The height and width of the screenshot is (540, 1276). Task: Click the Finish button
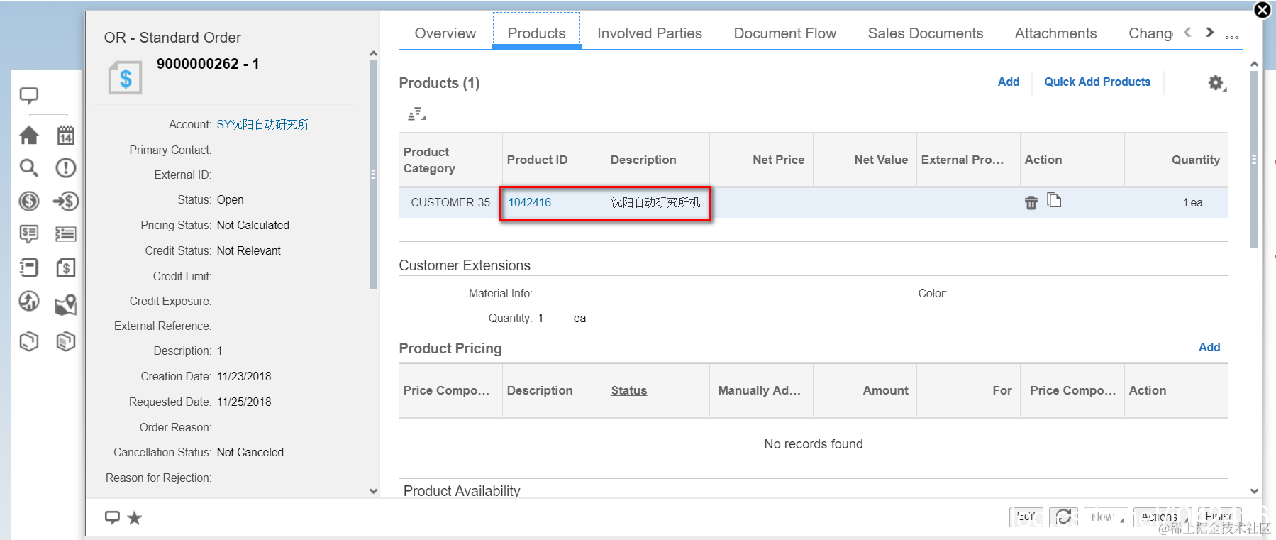click(1219, 517)
